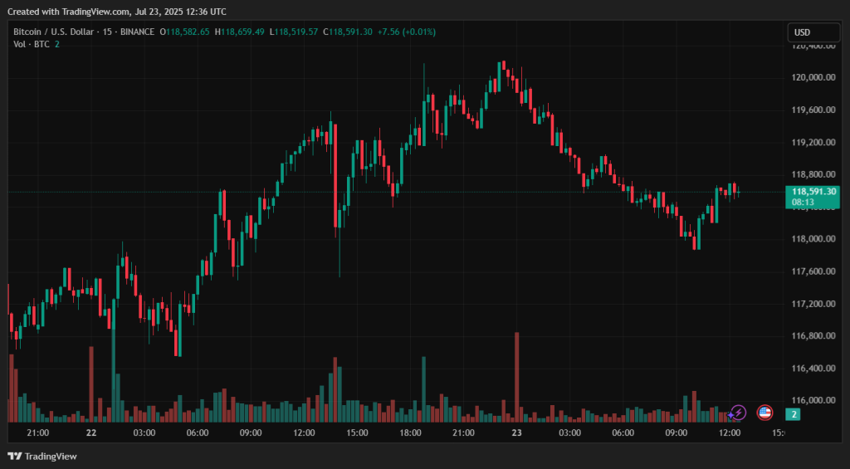Click the current price label 118,591.30
This screenshot has width=850, height=469.
coord(814,191)
